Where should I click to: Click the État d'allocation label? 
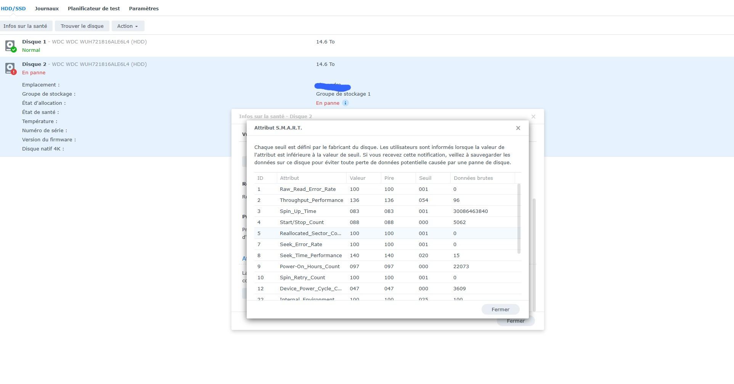click(x=44, y=103)
